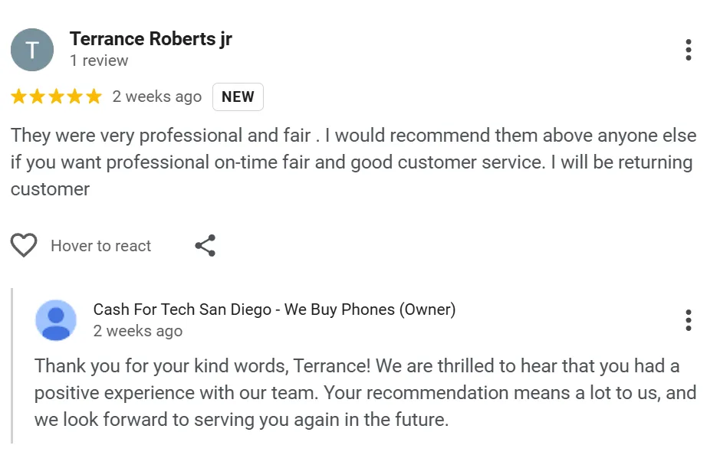
Task: Click Terrance's round "T" profile avatar
Action: click(32, 50)
